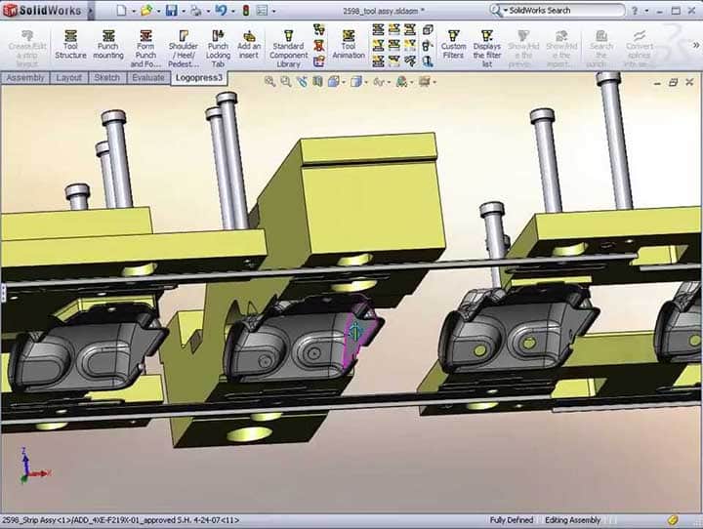Click the Zoom to Fit icon

(270, 82)
